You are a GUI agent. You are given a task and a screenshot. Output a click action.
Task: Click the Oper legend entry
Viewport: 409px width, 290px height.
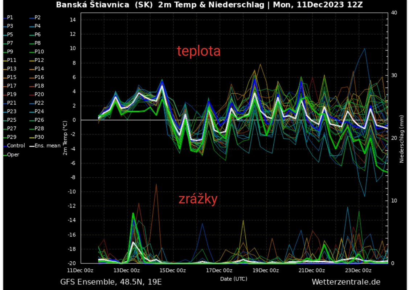[x=11, y=154]
